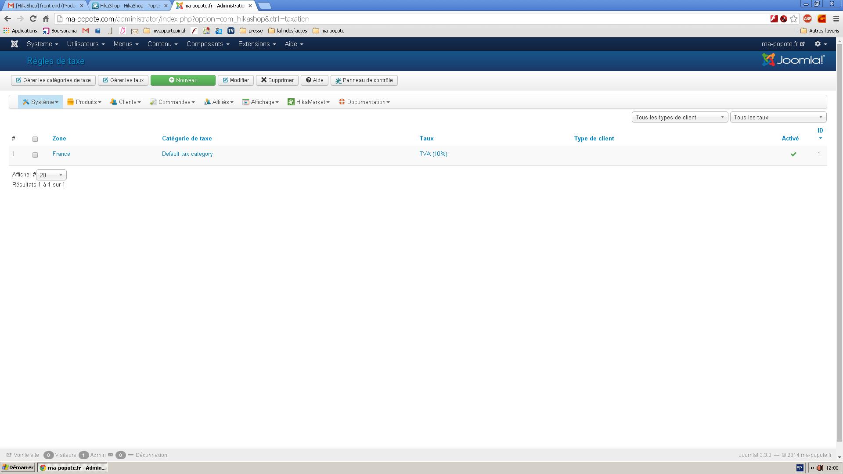Click the green Nouveau button
The height and width of the screenshot is (474, 843).
click(183, 80)
